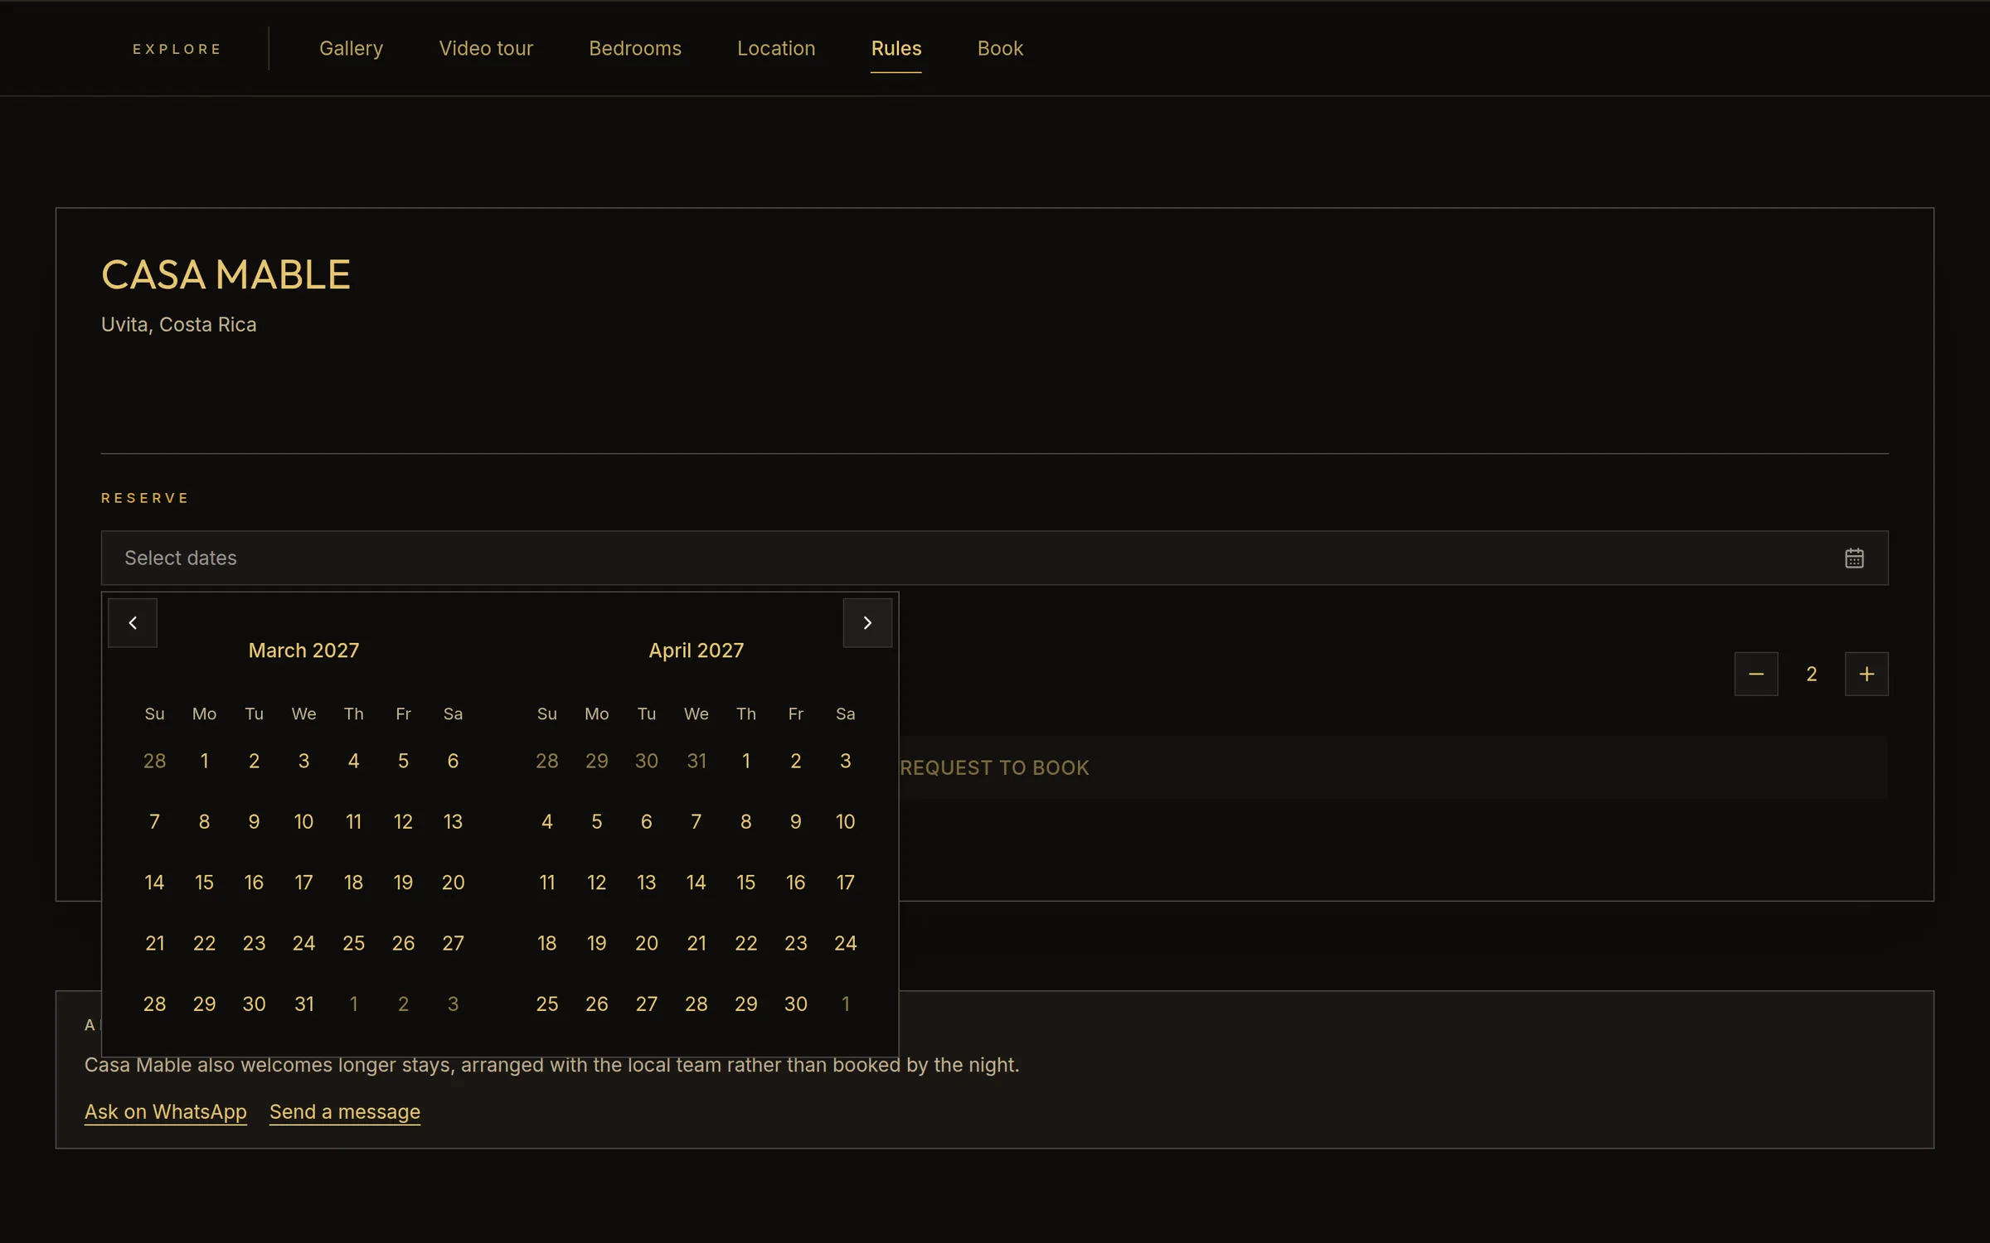
Task: Click the Uvita, Costa Rica subtitle
Action: coord(178,324)
